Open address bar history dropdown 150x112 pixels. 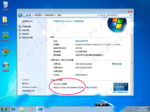click(99, 15)
